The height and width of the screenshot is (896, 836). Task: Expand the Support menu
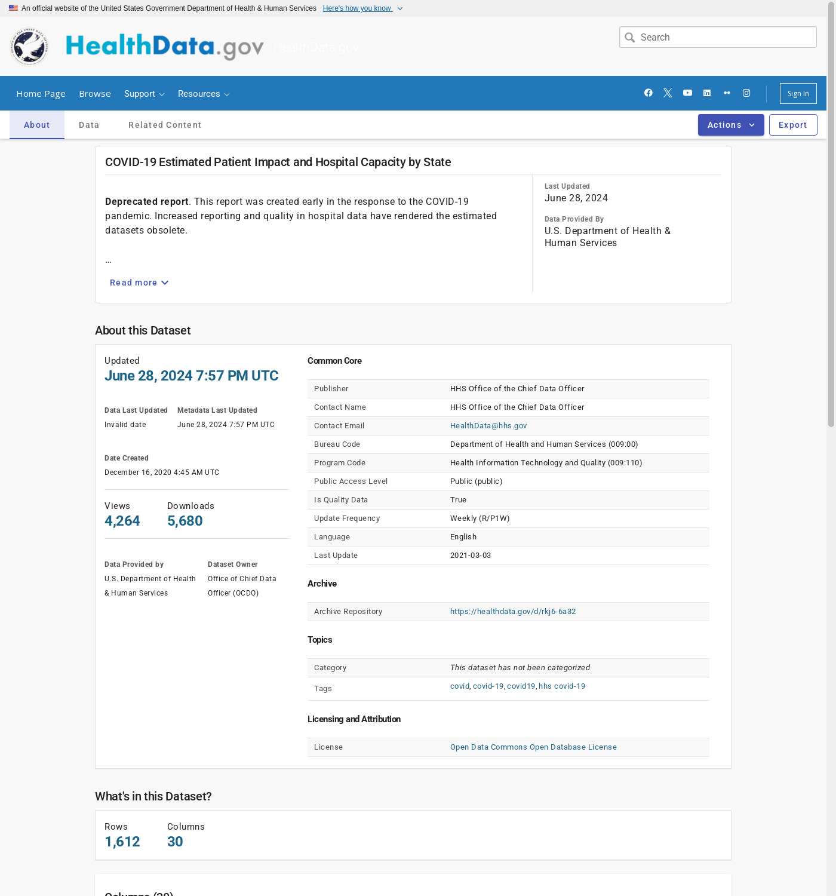coord(144,94)
